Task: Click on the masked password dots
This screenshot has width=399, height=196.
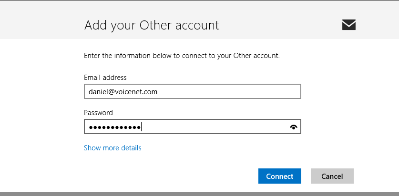Action: (x=115, y=127)
